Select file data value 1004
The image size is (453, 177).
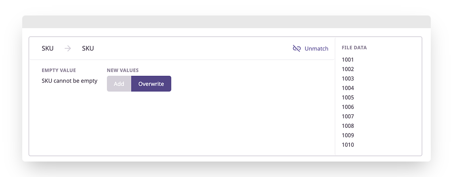[348, 88]
